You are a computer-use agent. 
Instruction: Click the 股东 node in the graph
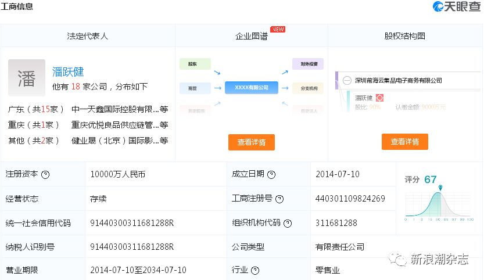point(195,64)
